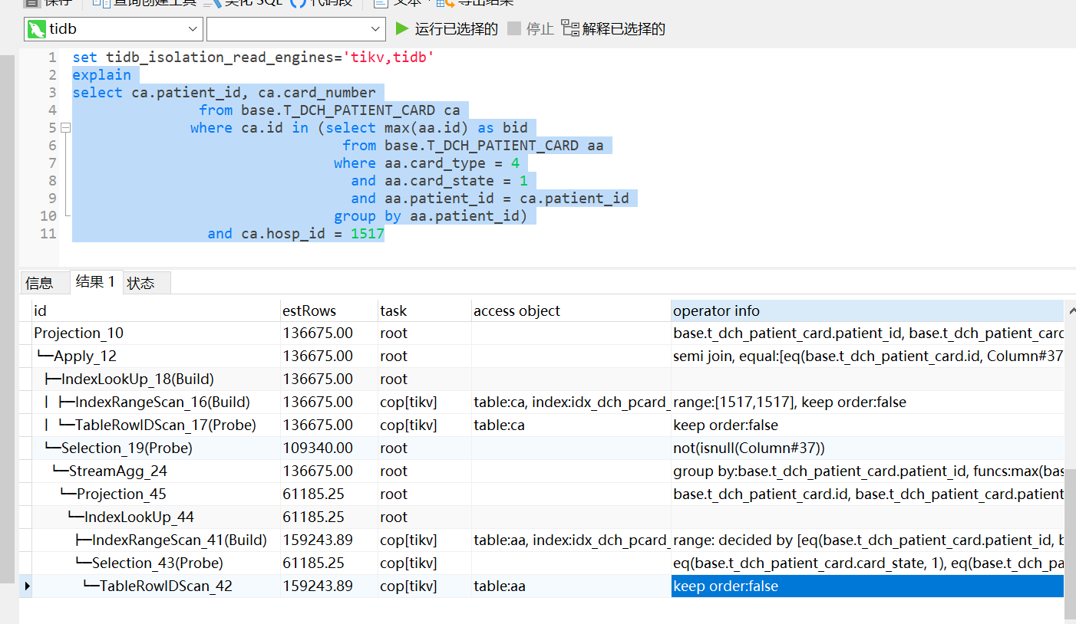Click the 'not(isnull(Column#37))' cell
The height and width of the screenshot is (624, 1076).
coord(867,448)
